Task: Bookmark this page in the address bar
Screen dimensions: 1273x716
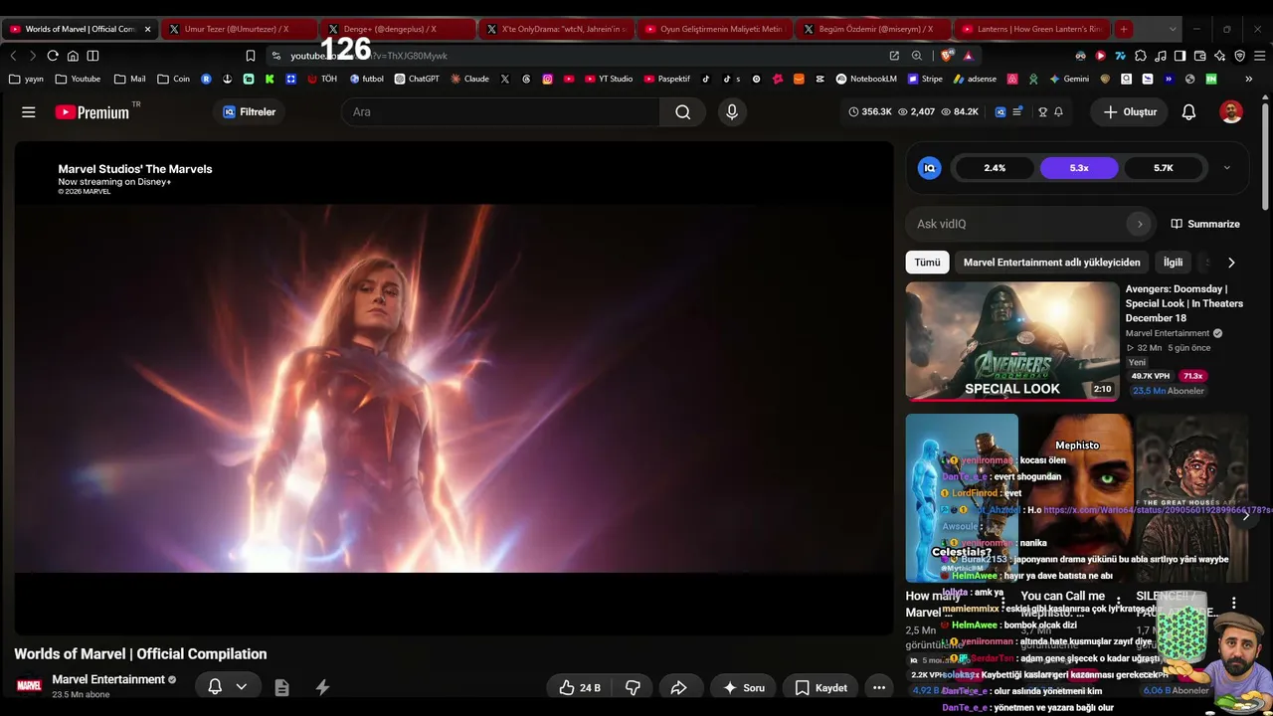Action: (251, 56)
